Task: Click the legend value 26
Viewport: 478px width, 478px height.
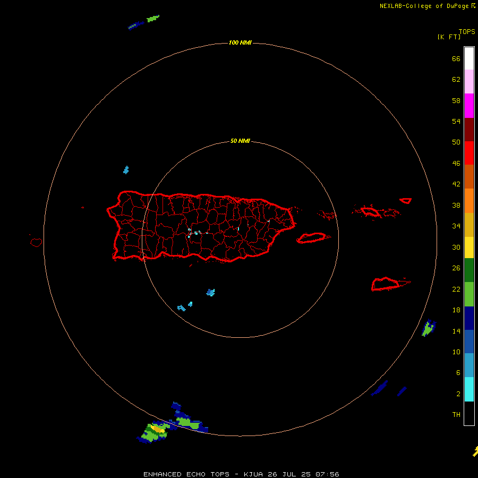Action: tap(456, 268)
